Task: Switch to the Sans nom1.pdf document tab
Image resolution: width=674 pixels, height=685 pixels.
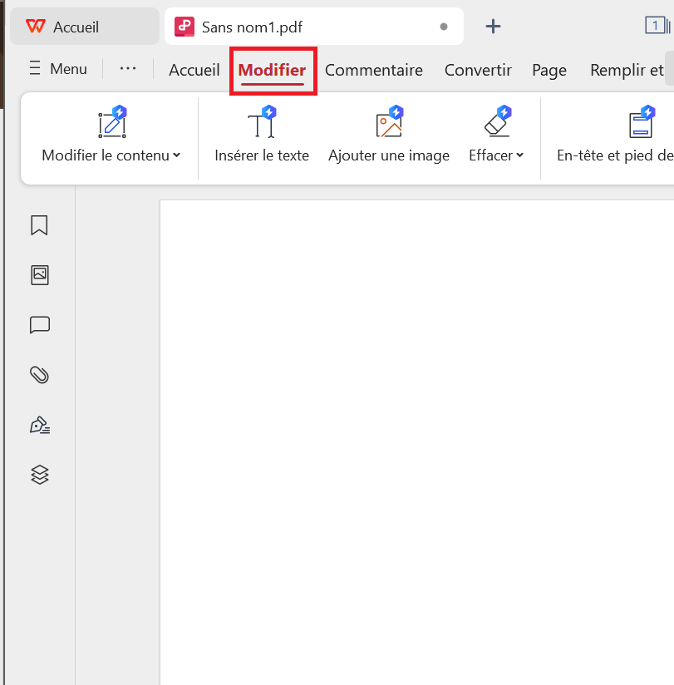Action: [x=313, y=27]
